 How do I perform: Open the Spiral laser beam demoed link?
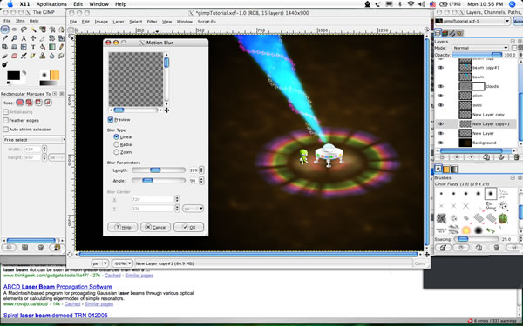(56, 315)
